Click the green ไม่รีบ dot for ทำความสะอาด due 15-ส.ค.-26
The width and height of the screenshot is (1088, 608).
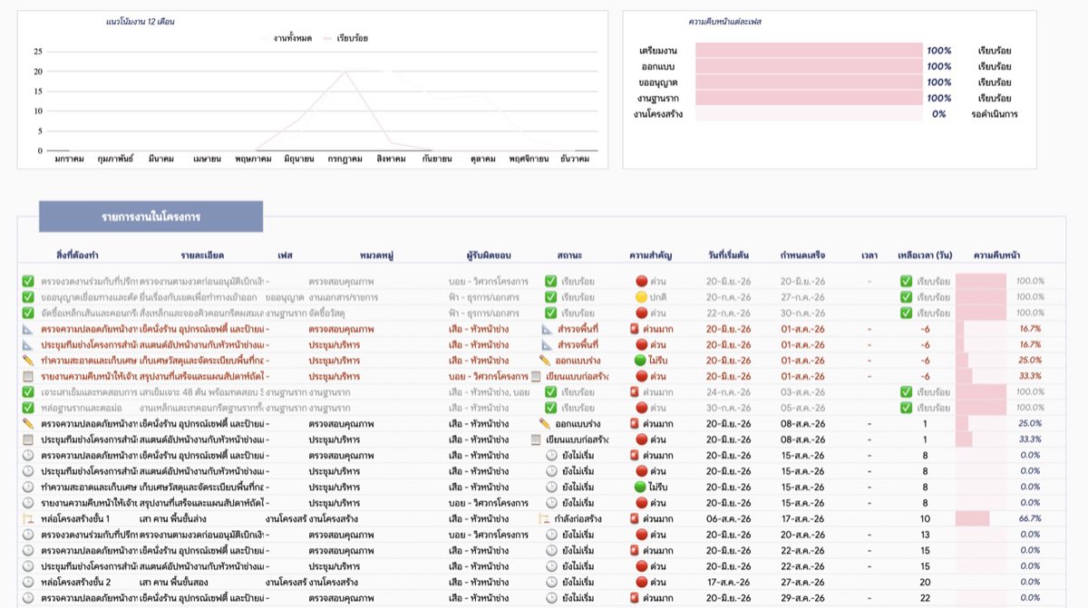click(641, 487)
